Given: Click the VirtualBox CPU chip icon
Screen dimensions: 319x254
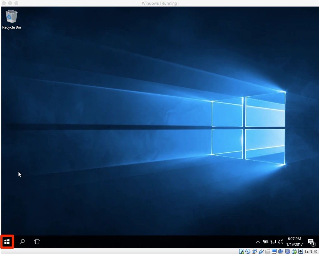Looking at the screenshot, I should 287,251.
